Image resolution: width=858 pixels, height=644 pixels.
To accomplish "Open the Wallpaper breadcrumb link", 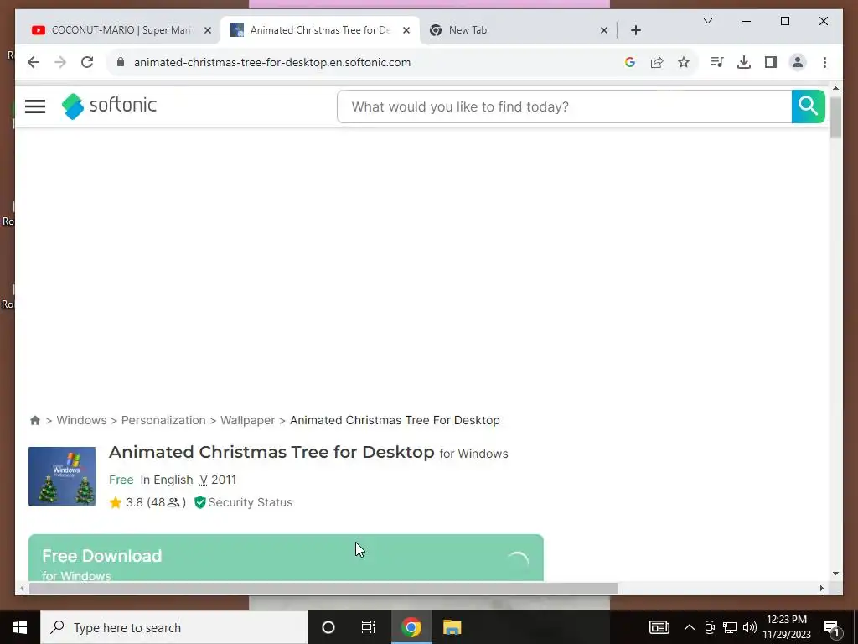I will (x=247, y=420).
